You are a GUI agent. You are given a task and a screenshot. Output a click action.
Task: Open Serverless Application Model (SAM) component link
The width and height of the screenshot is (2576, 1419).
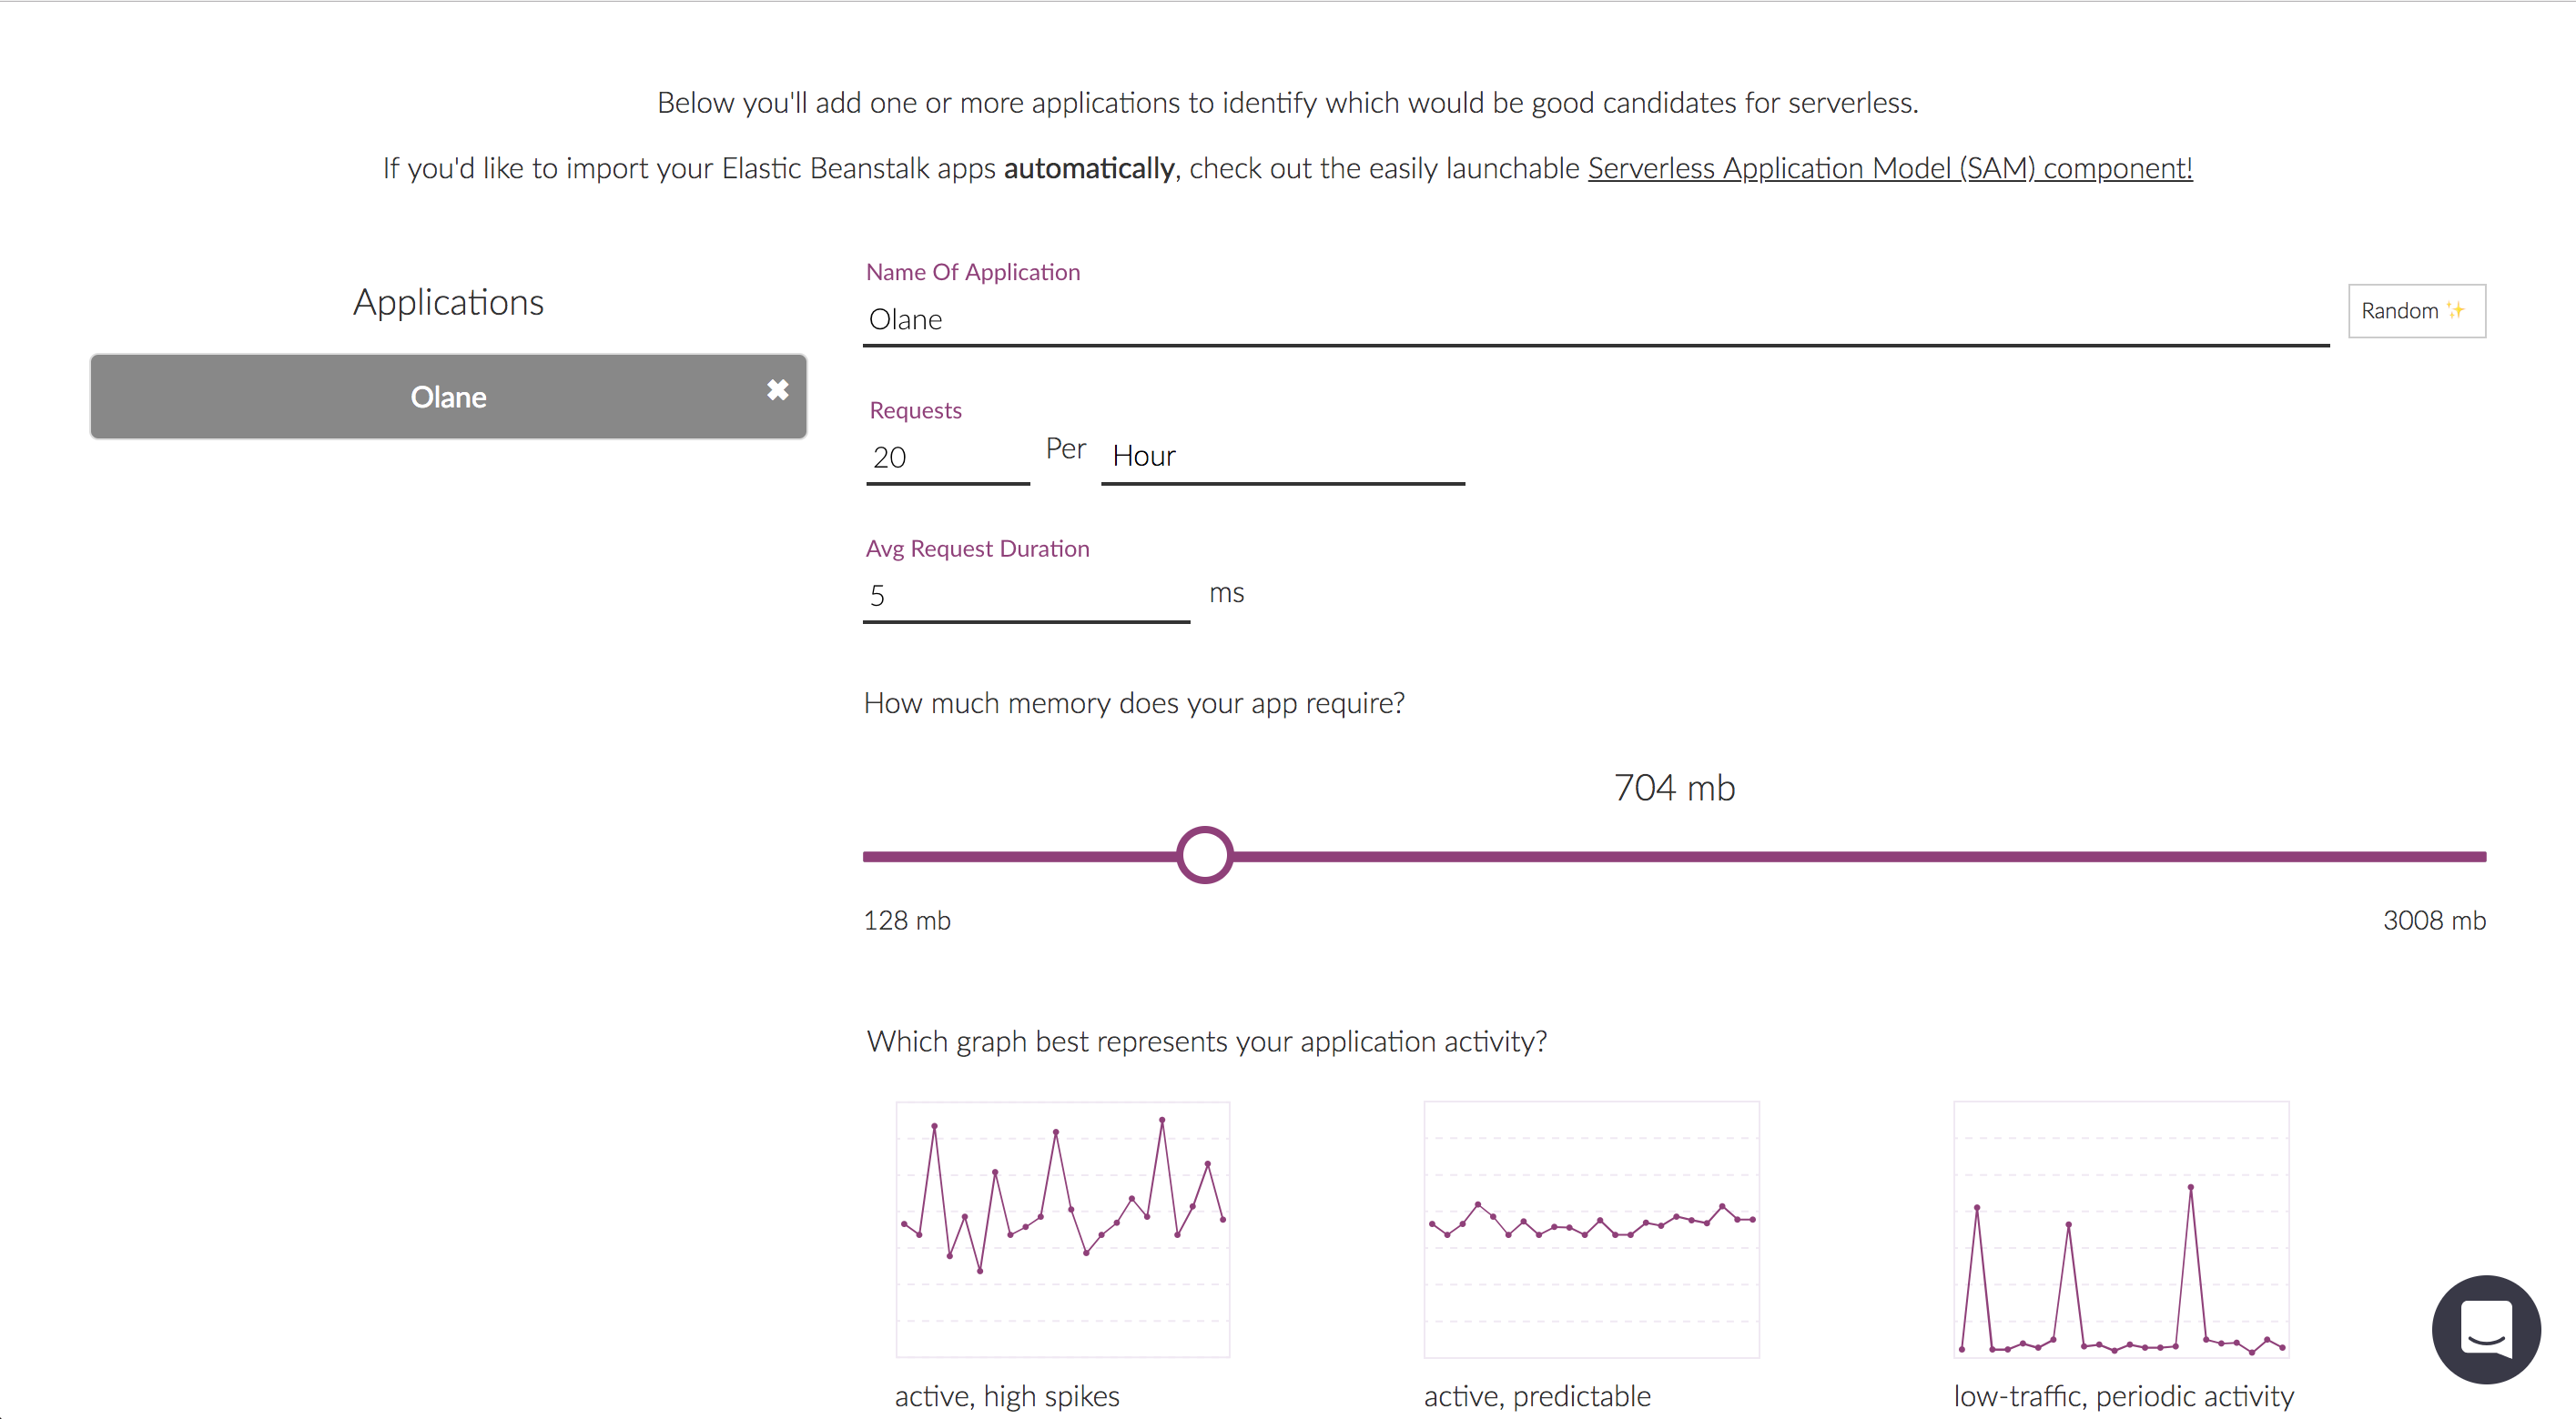point(1889,168)
